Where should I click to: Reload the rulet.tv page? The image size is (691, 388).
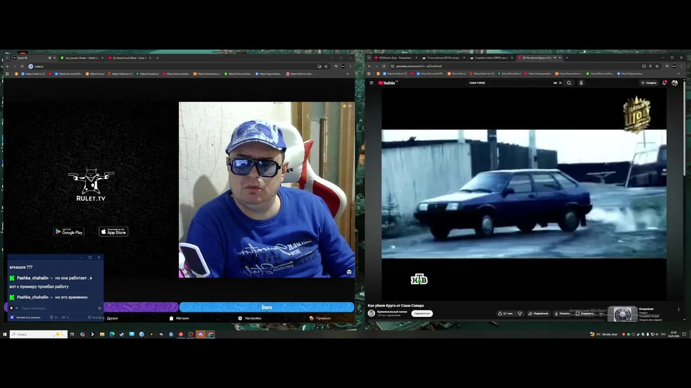pos(22,66)
